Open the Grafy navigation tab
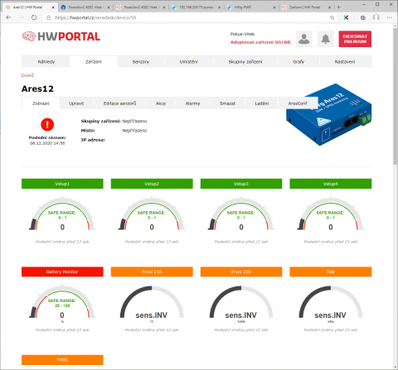 click(x=298, y=62)
